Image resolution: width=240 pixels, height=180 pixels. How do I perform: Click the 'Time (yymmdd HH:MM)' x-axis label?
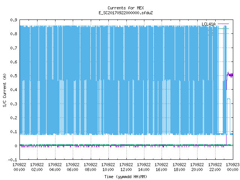(x=126, y=177)
